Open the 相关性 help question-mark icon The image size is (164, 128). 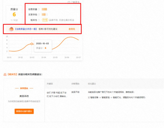coord(39,20)
